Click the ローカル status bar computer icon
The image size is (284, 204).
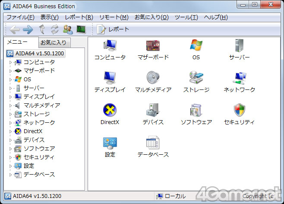160,196
